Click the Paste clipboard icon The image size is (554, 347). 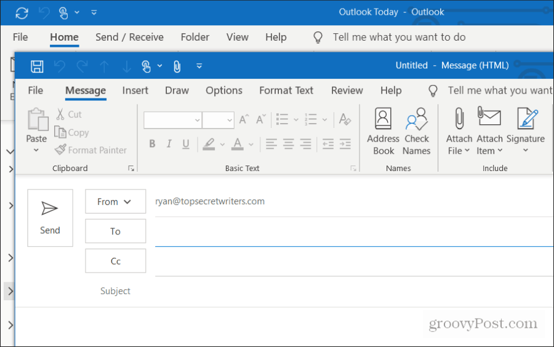point(37,119)
